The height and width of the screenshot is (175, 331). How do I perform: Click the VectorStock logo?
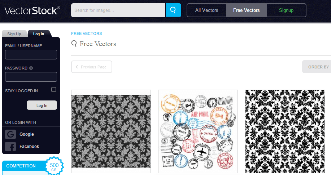[x=32, y=10]
